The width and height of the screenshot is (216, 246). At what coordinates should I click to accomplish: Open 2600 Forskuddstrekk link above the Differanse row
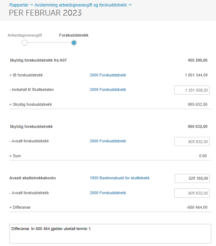click(x=108, y=193)
